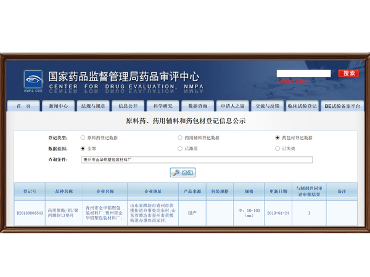
Task: Select 药用辅料登记数据 radio button
Action: pyautogui.click(x=180, y=137)
